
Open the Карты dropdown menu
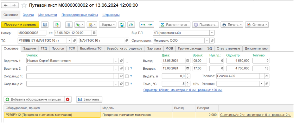pos(108,25)
